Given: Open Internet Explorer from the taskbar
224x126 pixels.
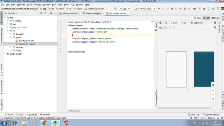Looking at the screenshot, I should point(14,123).
